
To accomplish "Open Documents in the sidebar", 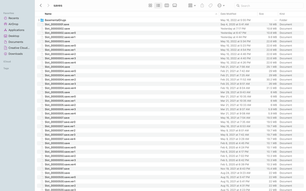I will pyautogui.click(x=16, y=42).
